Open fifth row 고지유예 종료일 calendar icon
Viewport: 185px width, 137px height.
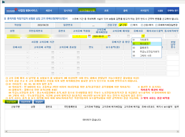pos(78,73)
